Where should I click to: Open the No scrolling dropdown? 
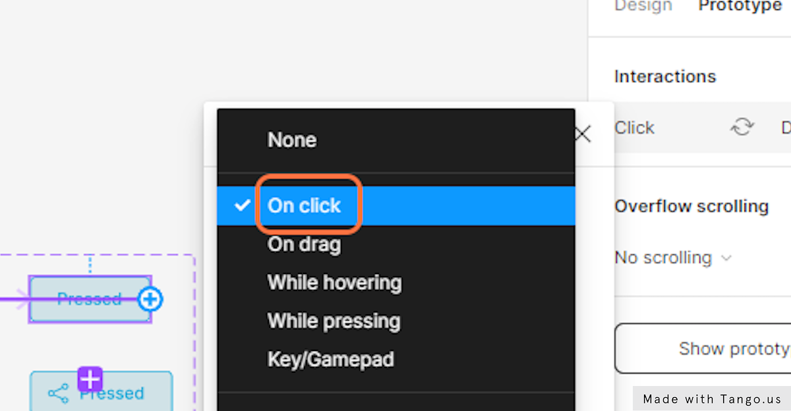pyautogui.click(x=672, y=258)
